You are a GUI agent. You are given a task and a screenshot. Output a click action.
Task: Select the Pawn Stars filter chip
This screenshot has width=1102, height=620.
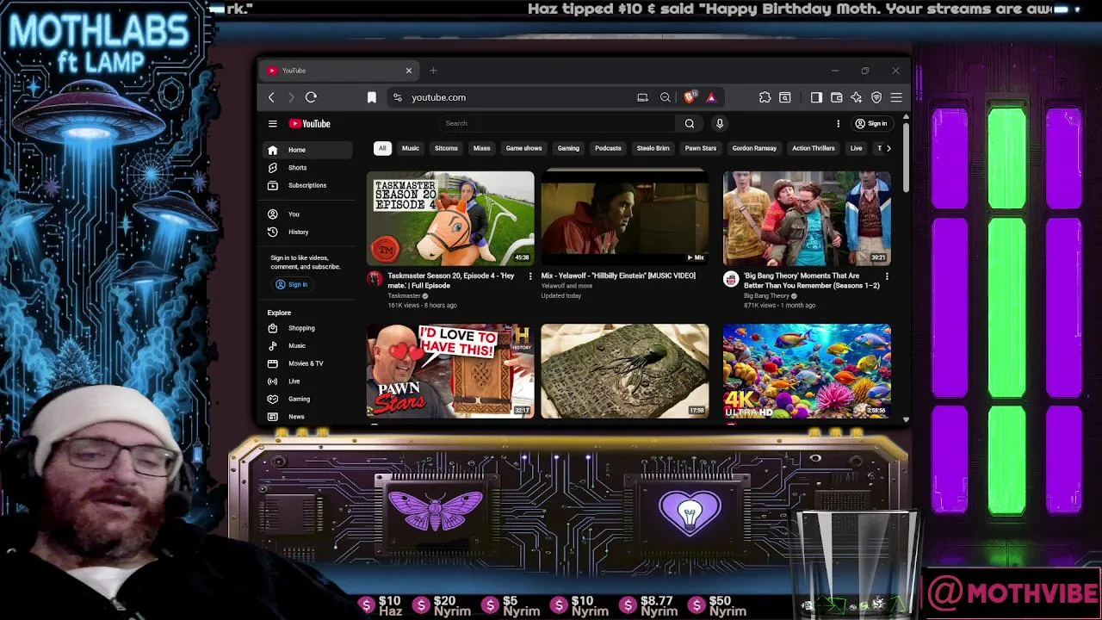coord(701,148)
